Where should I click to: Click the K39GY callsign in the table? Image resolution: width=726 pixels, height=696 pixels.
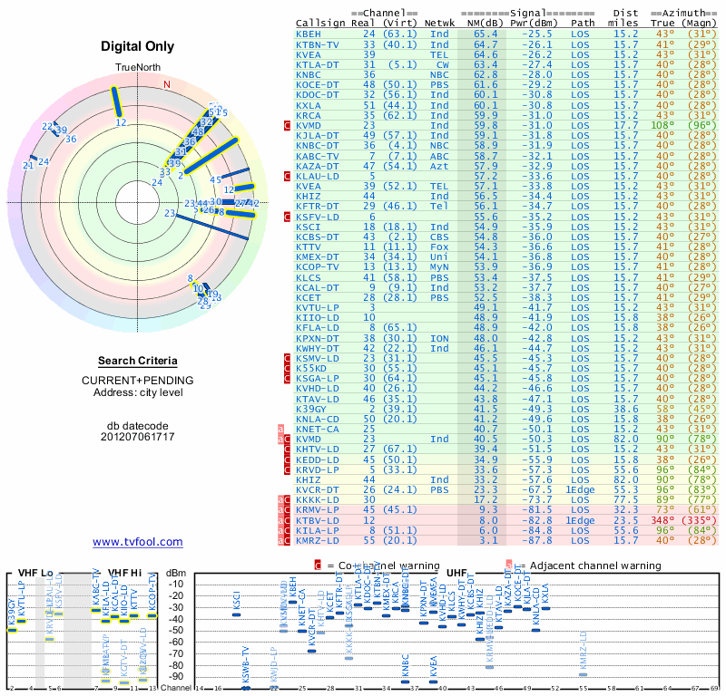pyautogui.click(x=311, y=409)
